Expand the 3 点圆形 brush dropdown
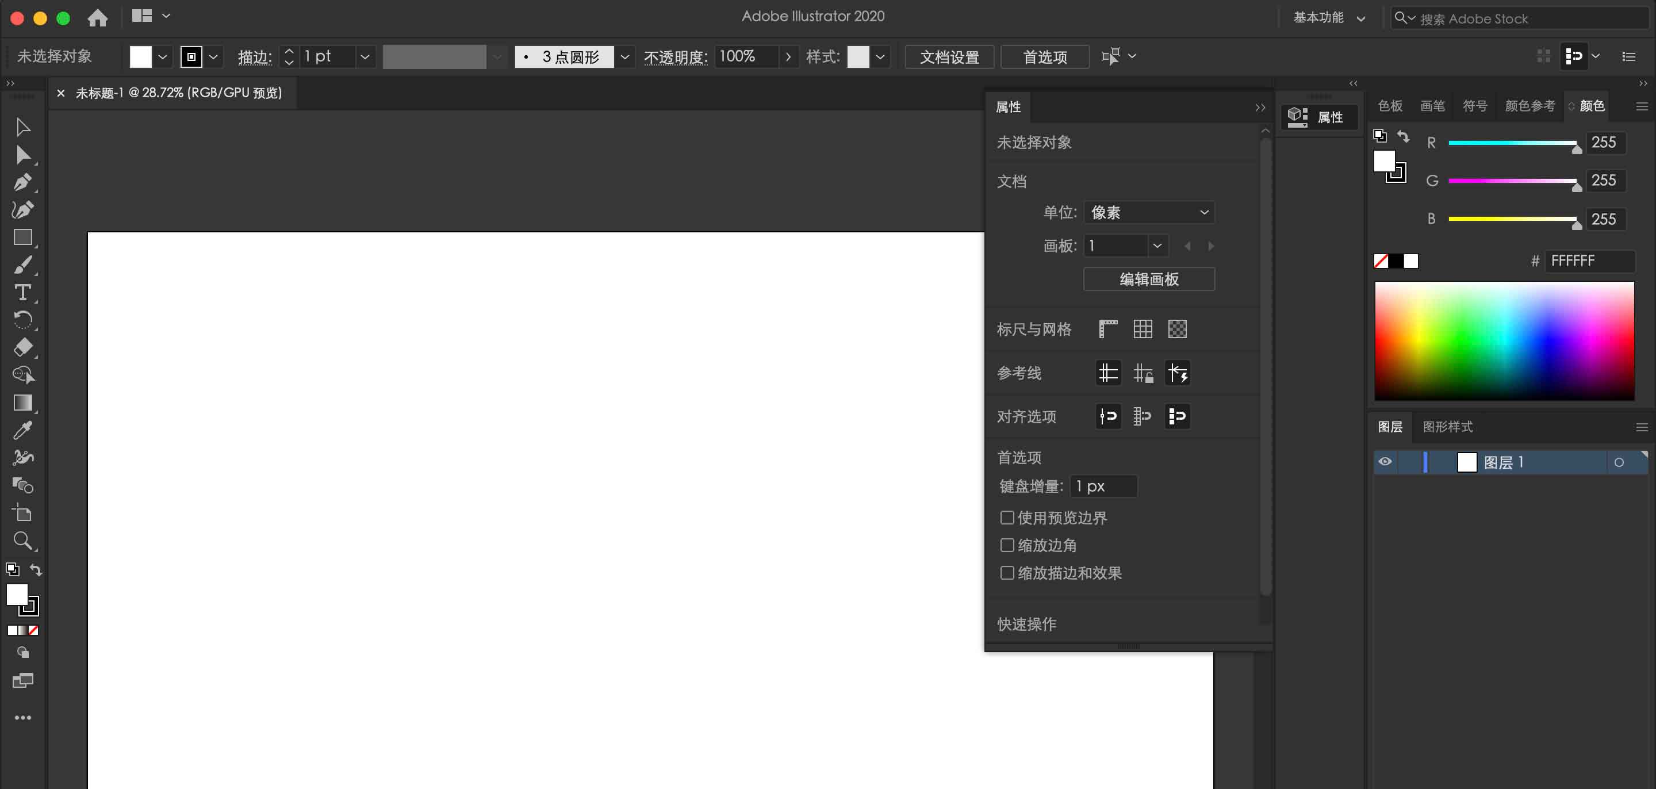1656x789 pixels. [624, 56]
